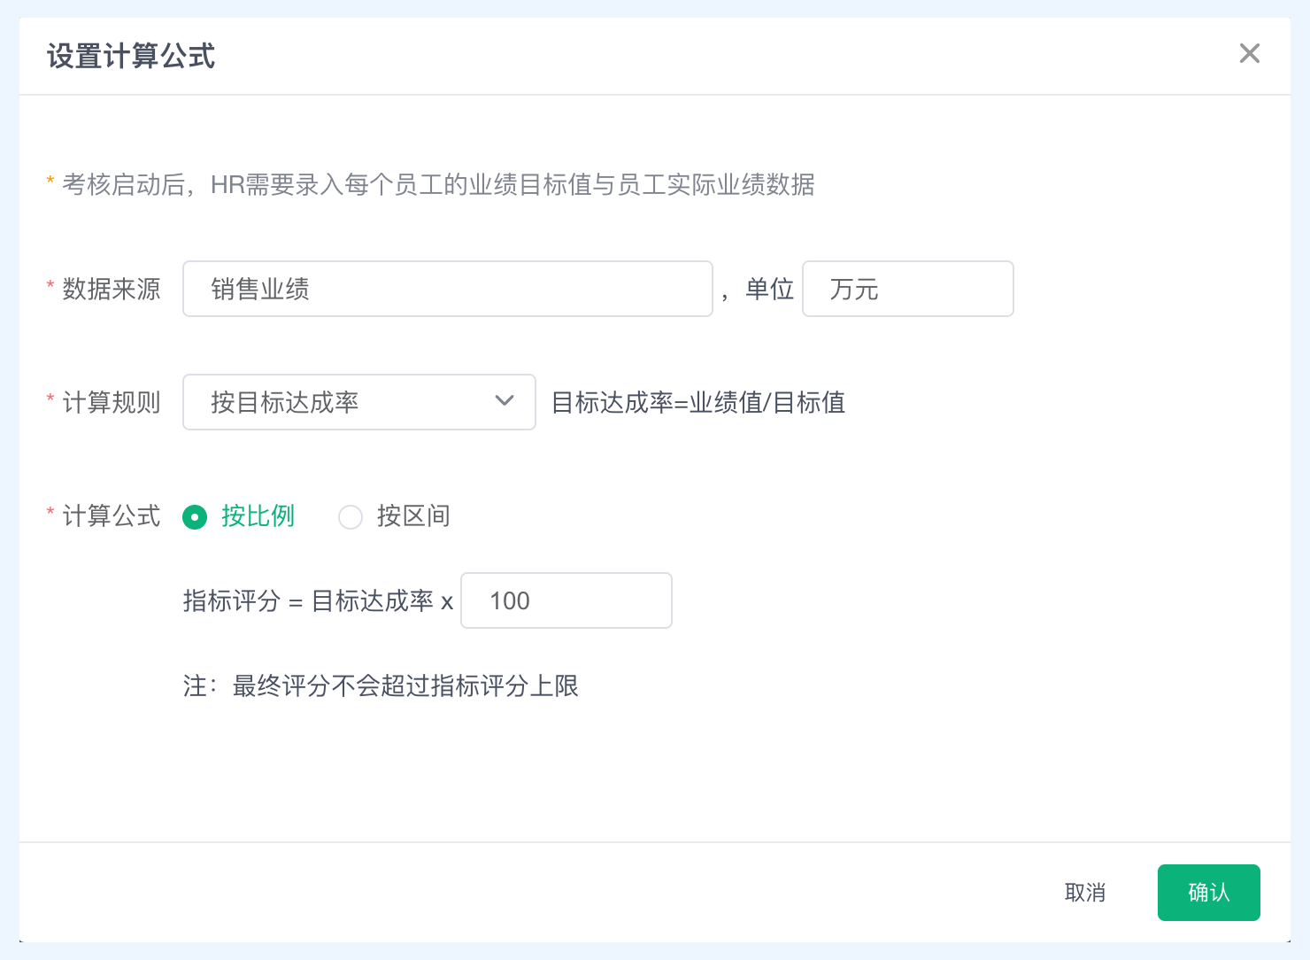The height and width of the screenshot is (960, 1310).
Task: Close the 设置计算公式 dialog
Action: pyautogui.click(x=1249, y=54)
